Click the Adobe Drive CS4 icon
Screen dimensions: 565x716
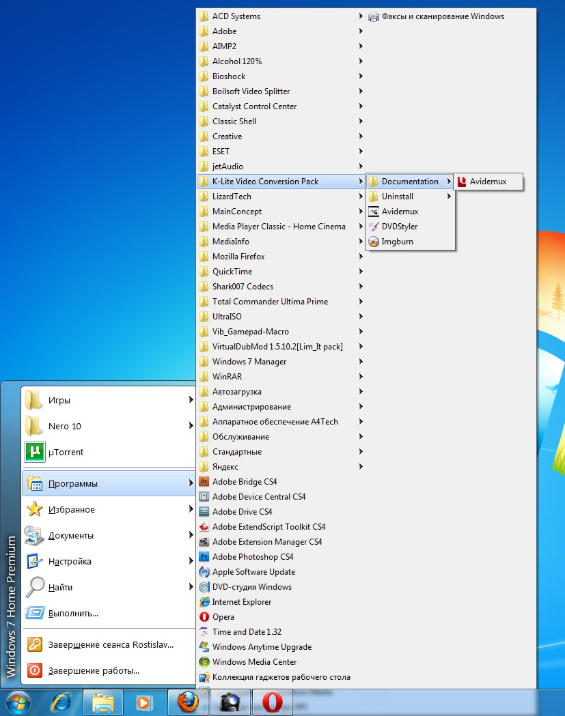(204, 511)
